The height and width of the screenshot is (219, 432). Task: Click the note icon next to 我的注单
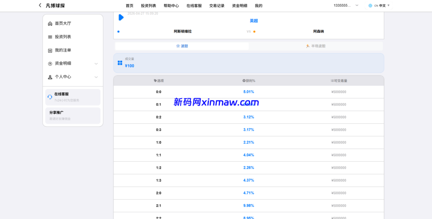50,50
